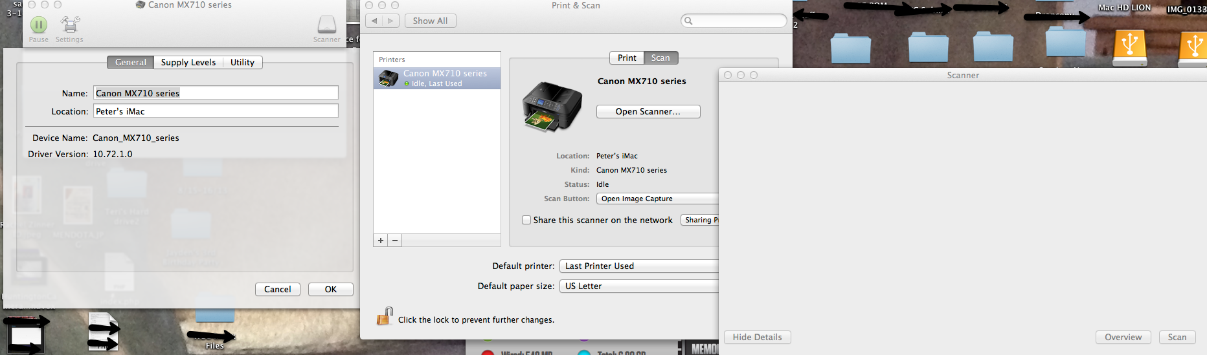Select Canon MX710 series in Printers list
Screen dimensions: 1207x355
[437, 78]
